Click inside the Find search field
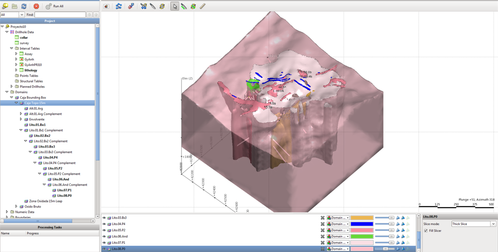Image resolution: width=498 pixels, height=252 pixels. (x=60, y=15)
